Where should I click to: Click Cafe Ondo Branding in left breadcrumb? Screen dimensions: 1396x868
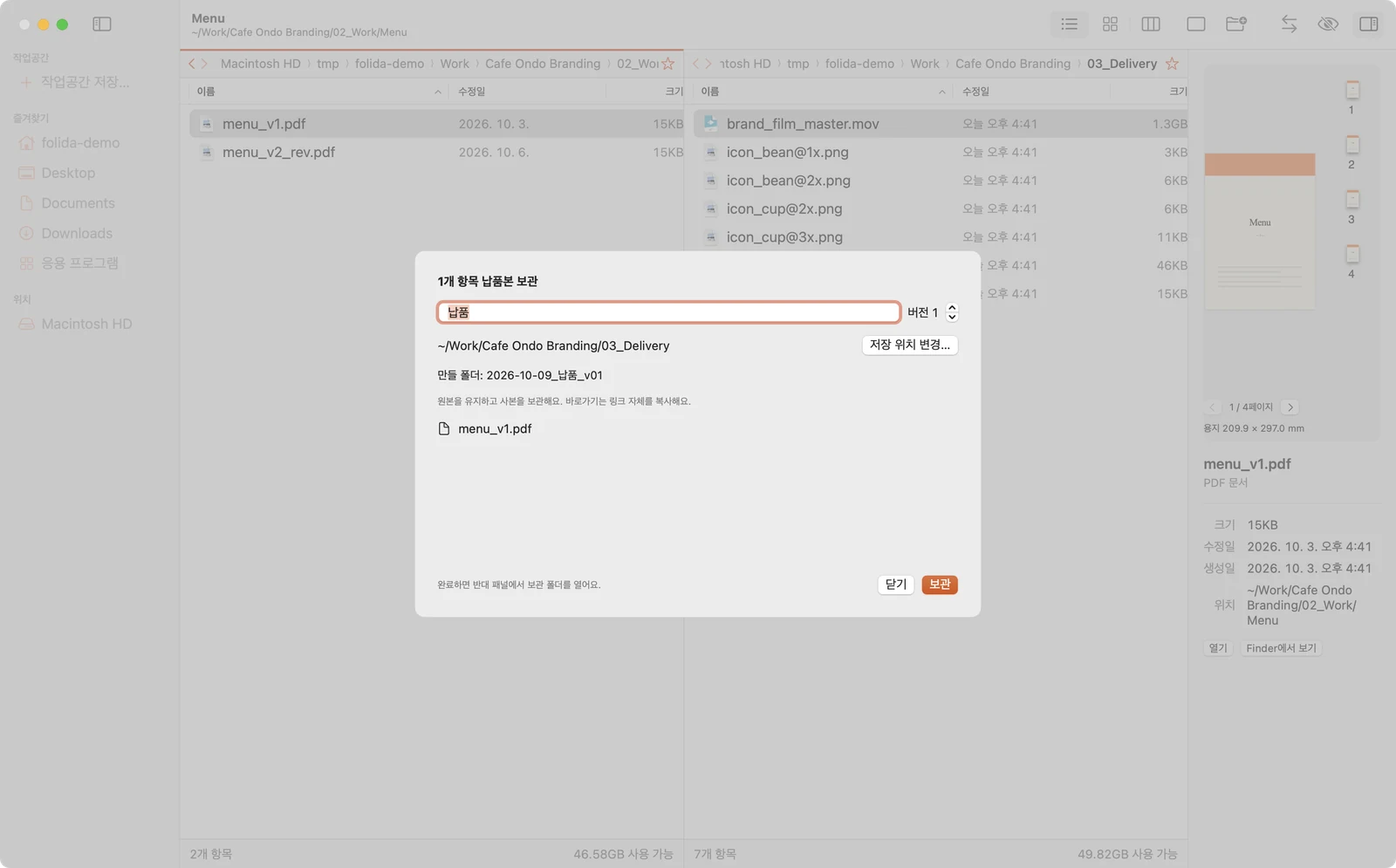click(543, 64)
